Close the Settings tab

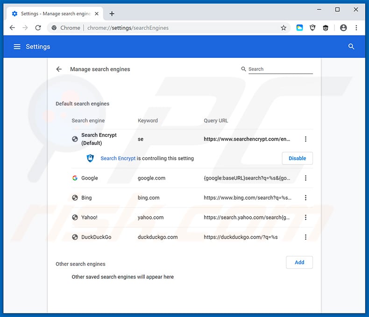[x=97, y=14]
